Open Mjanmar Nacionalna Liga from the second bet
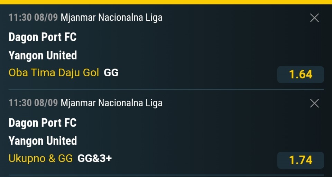The width and height of the screenshot is (332, 177). [x=111, y=103]
